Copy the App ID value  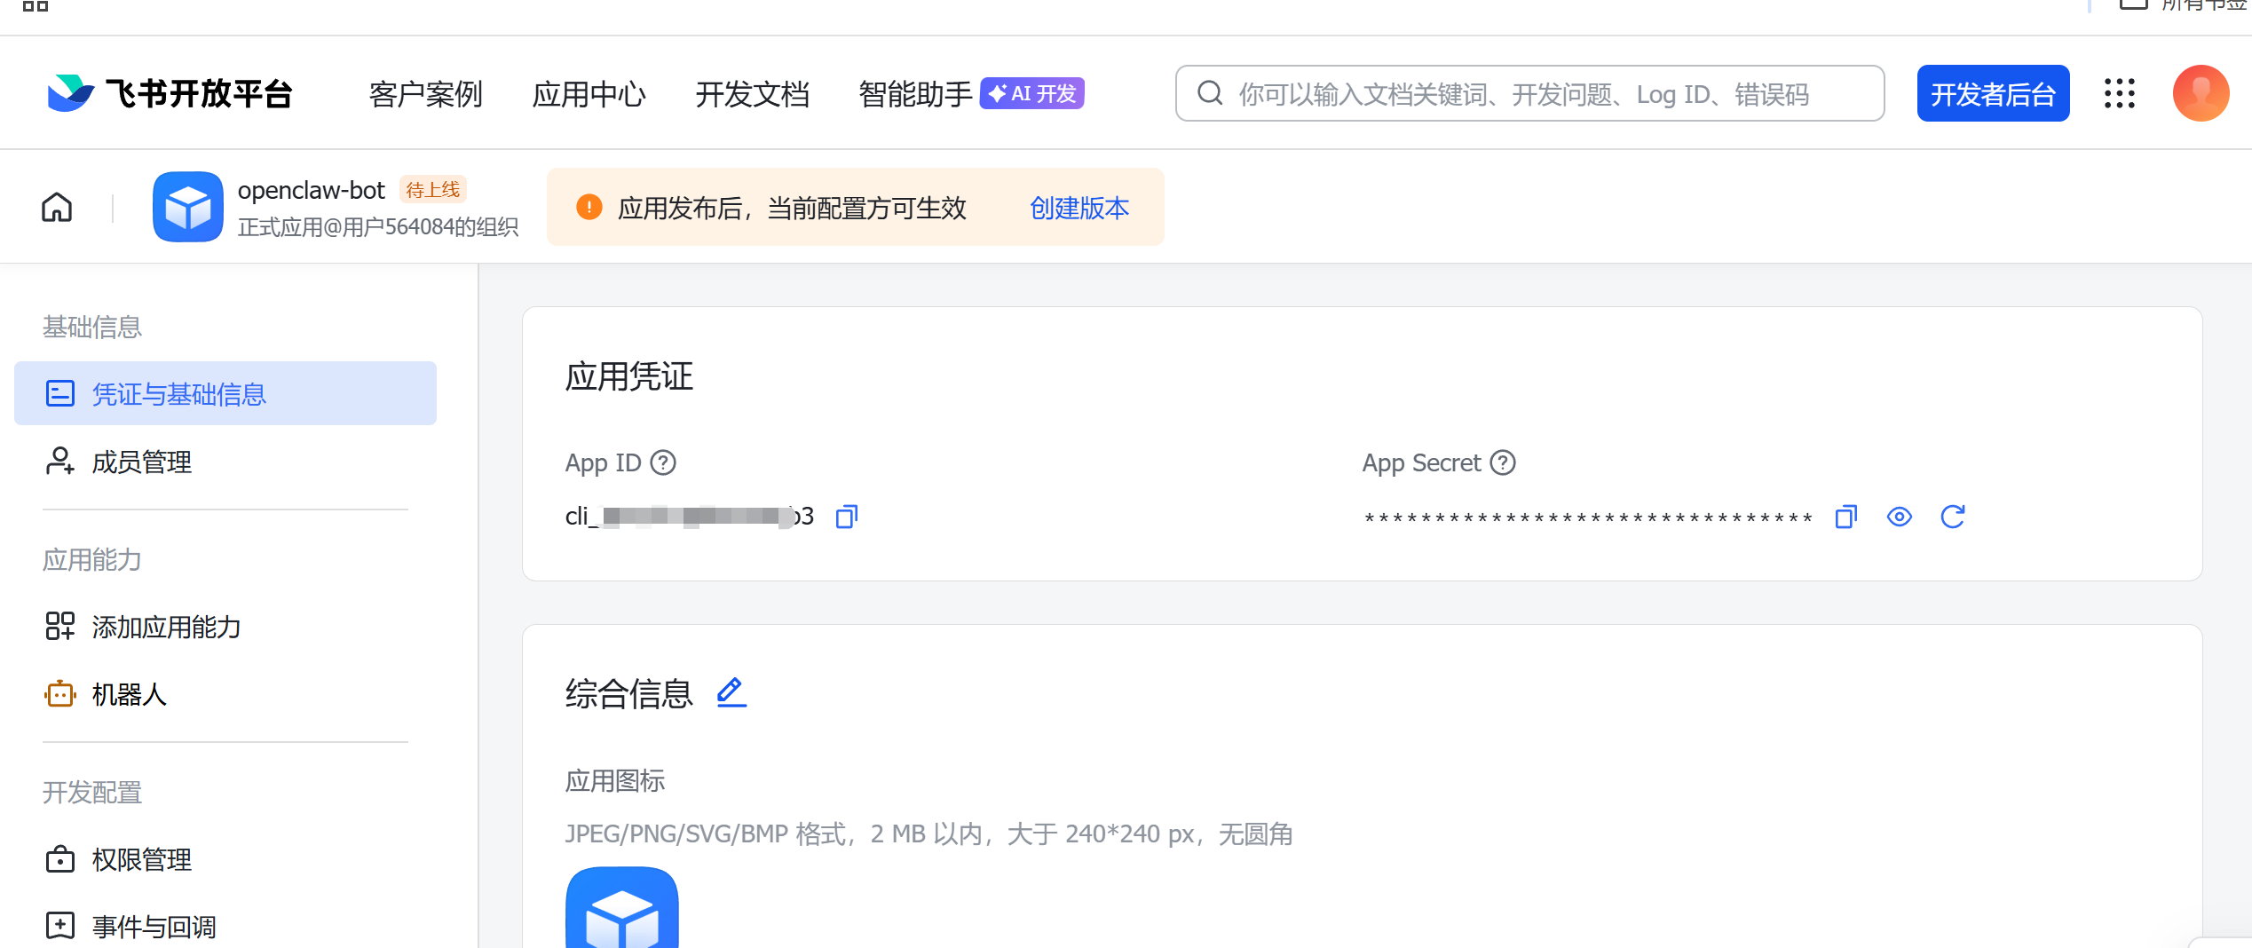coord(847,517)
